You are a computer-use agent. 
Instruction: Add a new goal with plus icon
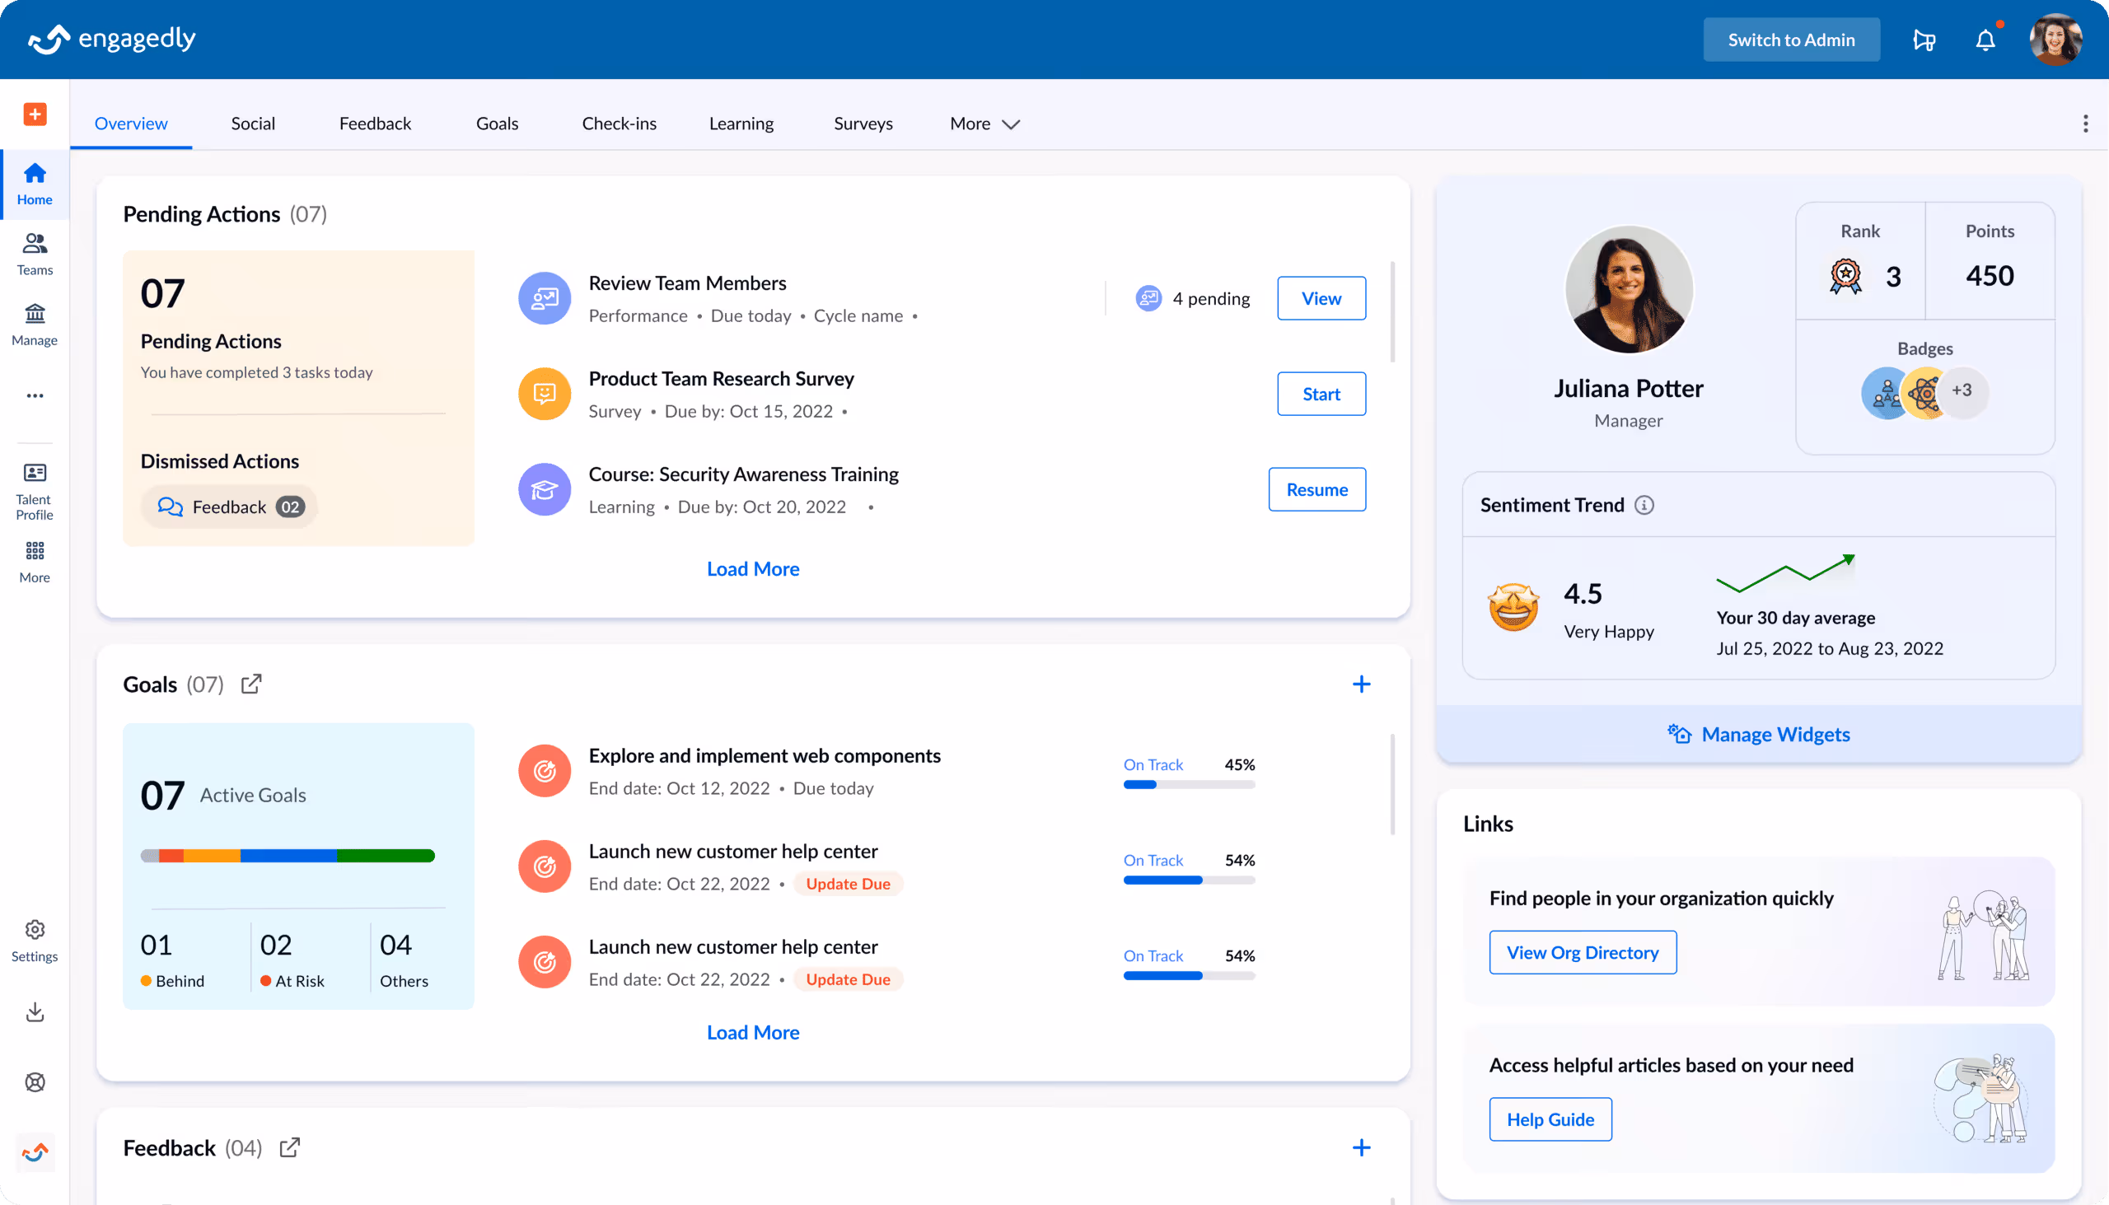point(1361,684)
